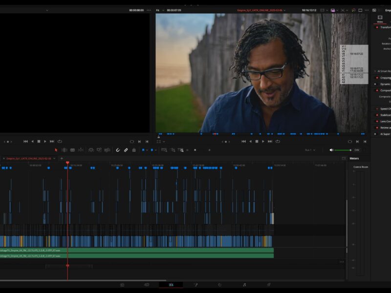Toggle the DIM audio button
Screen dimensions: 391x293
coord(357,150)
